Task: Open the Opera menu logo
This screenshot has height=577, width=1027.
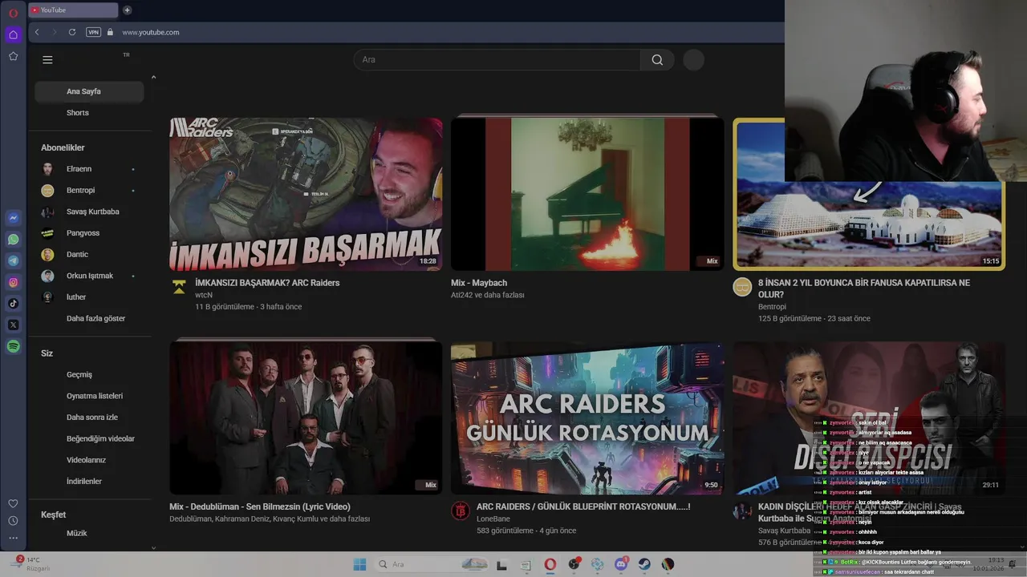Action: click(13, 13)
